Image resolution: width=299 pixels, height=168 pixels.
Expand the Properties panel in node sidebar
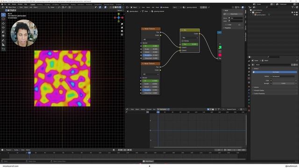pyautogui.click(x=228, y=28)
